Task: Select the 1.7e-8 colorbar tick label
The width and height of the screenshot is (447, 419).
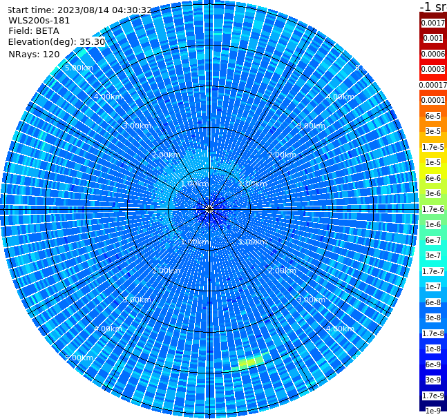Action: (433, 333)
